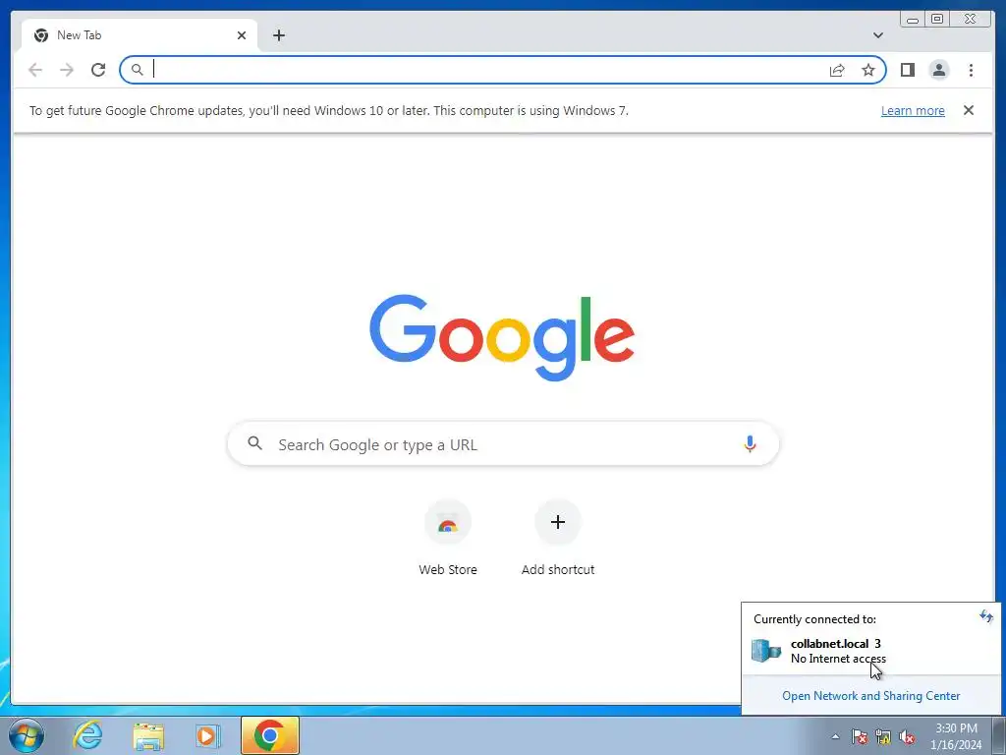Viewport: 1006px width, 755px height.
Task: Open a new tab with the plus button
Action: click(278, 35)
